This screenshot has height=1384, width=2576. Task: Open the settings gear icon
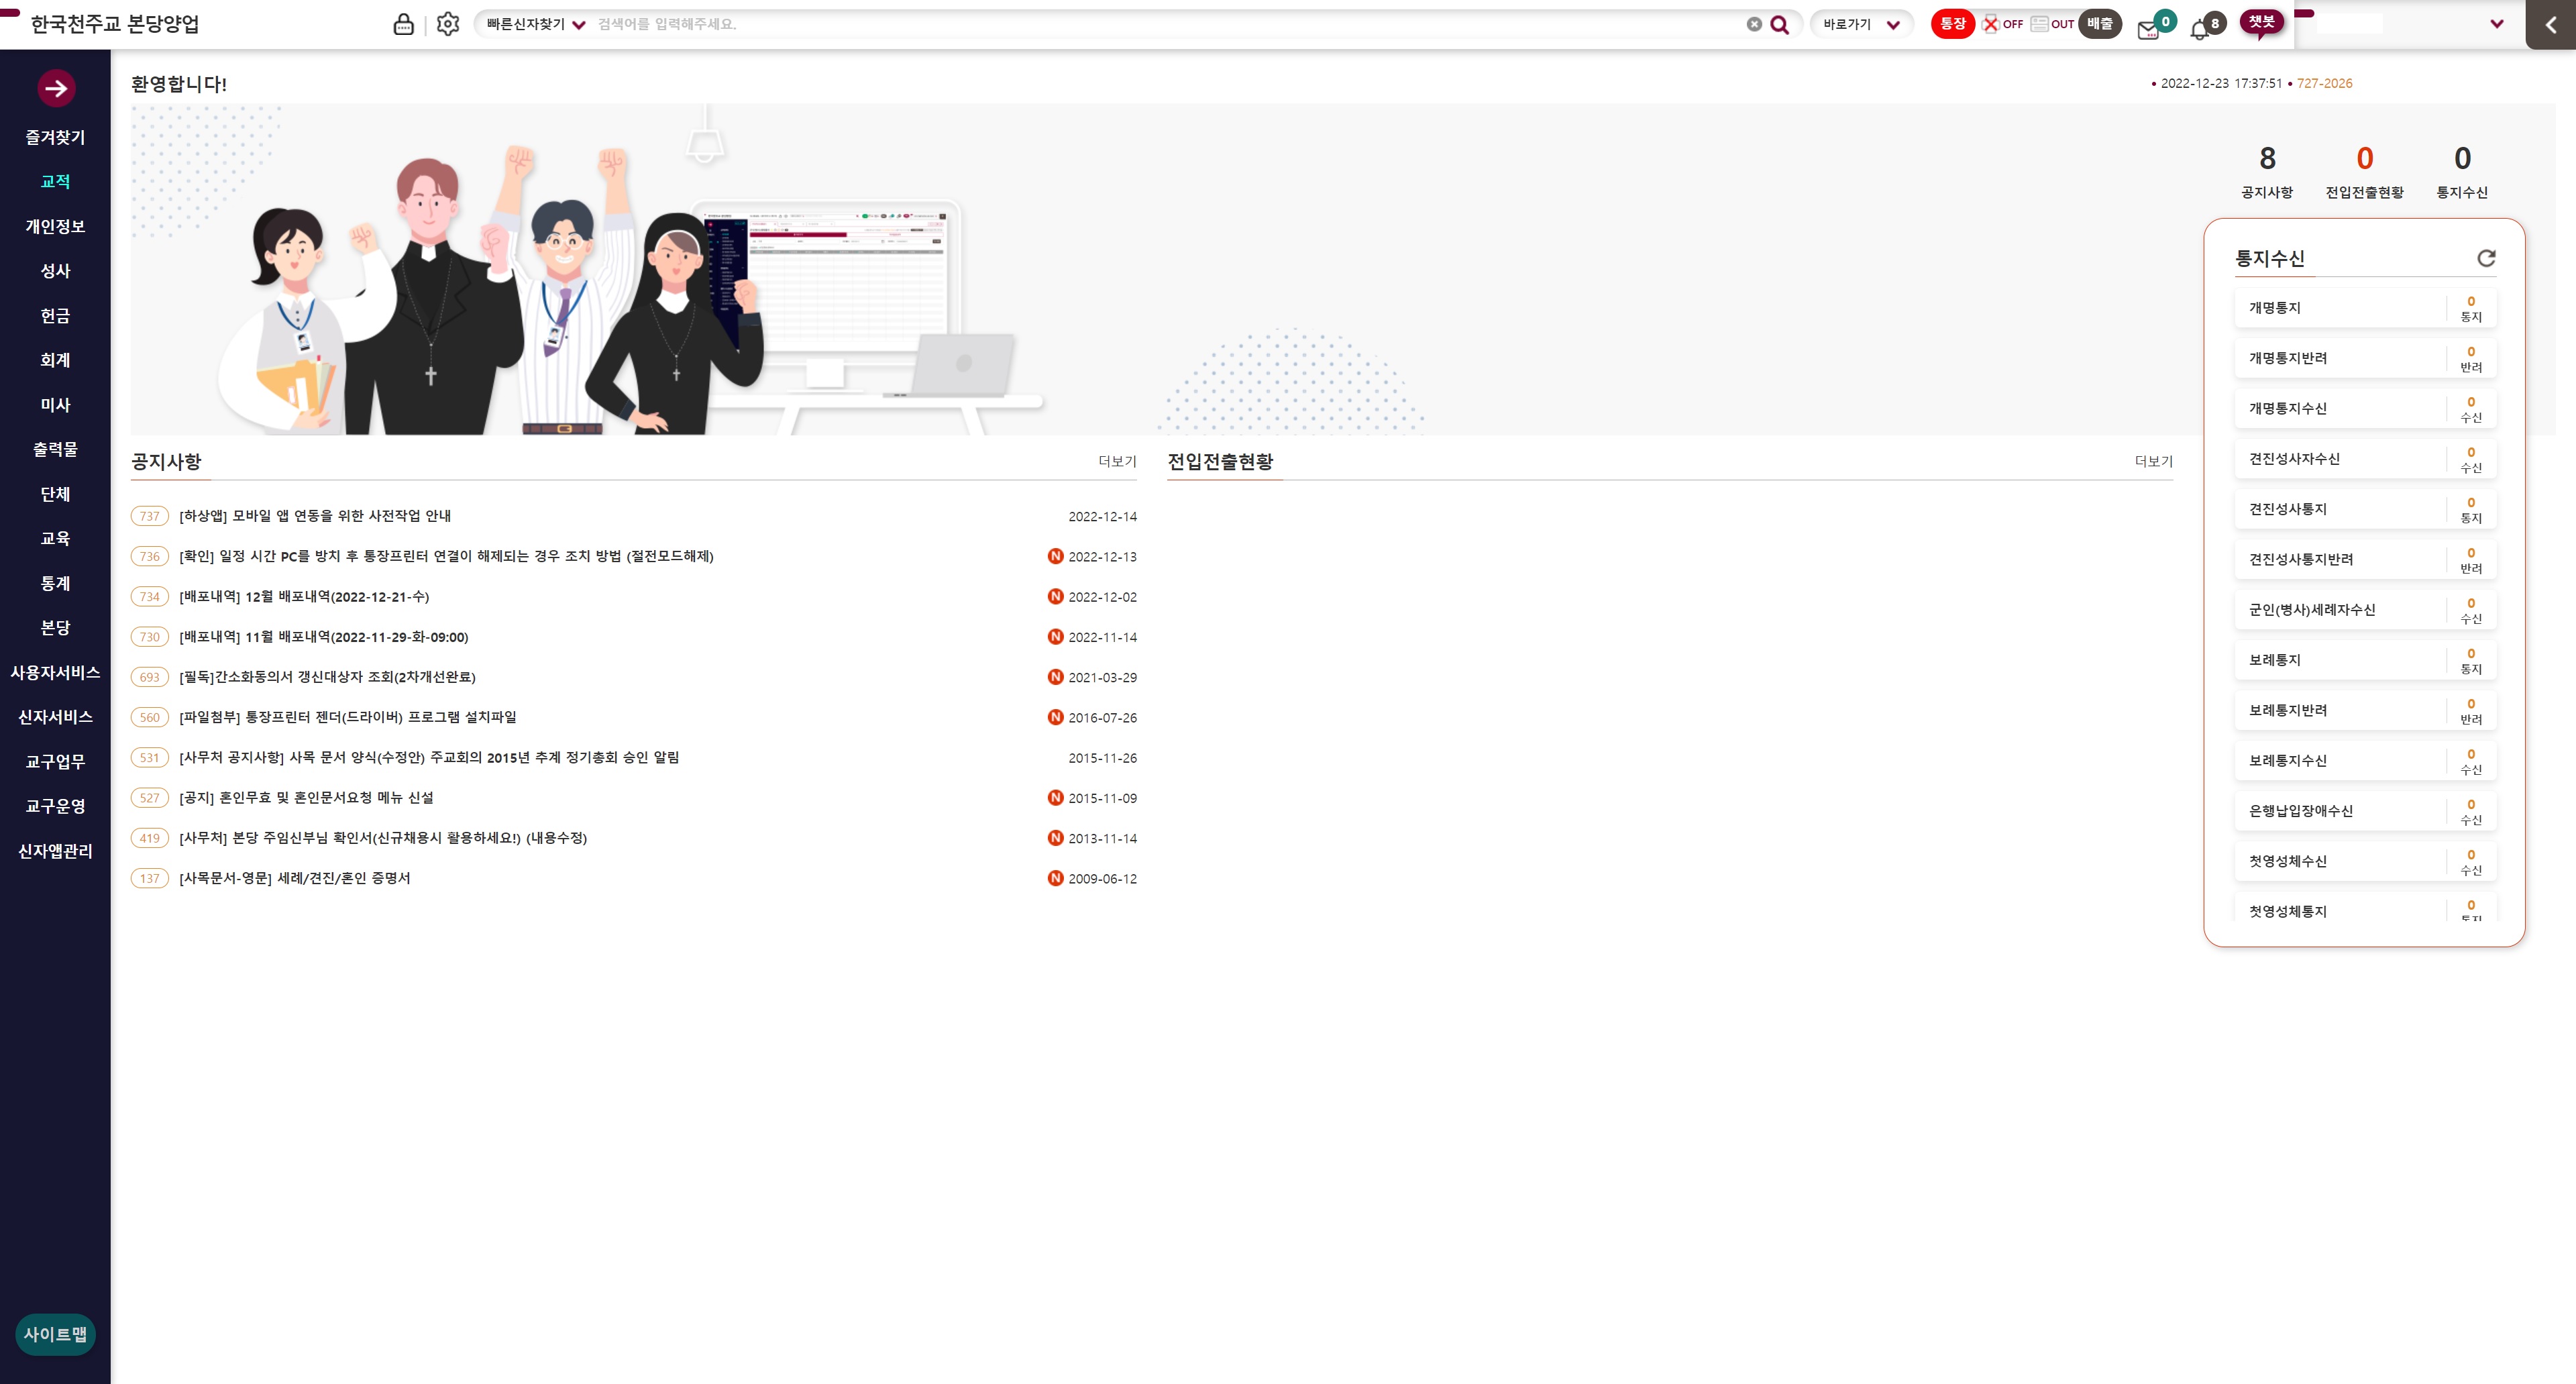(x=448, y=24)
